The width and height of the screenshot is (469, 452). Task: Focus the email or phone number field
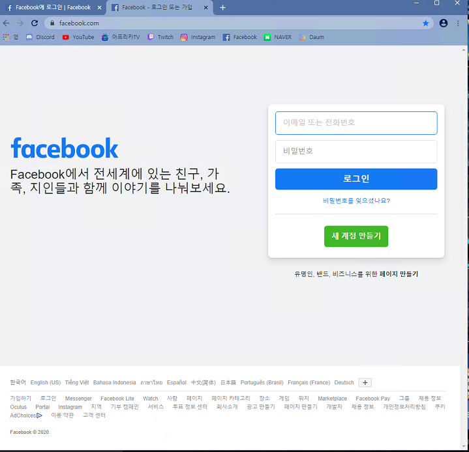coord(356,123)
